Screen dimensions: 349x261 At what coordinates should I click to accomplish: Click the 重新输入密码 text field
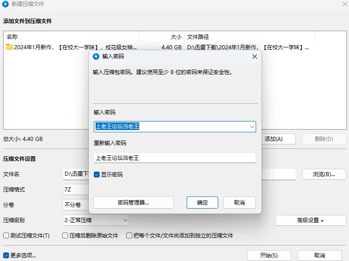[x=174, y=158]
